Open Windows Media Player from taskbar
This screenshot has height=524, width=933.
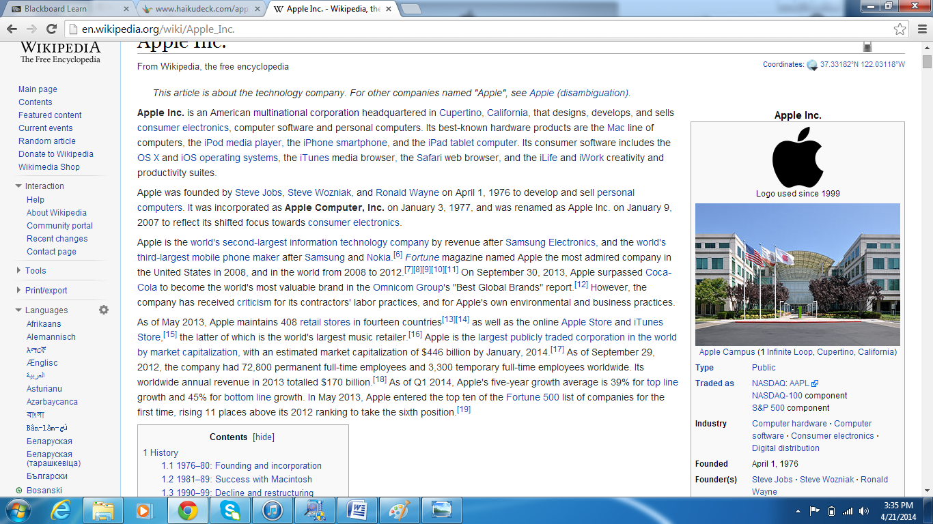point(144,510)
